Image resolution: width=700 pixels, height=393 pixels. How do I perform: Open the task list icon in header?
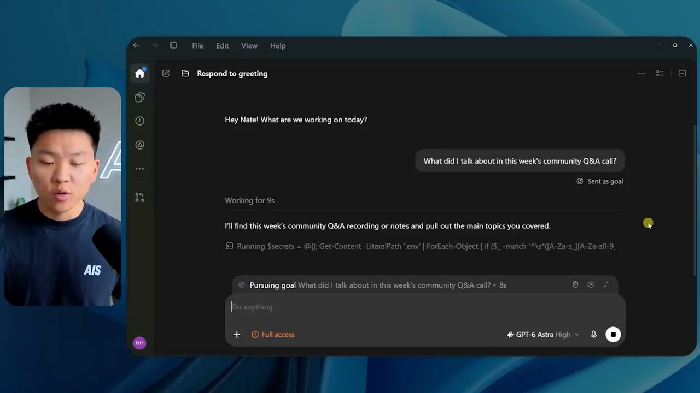point(660,73)
